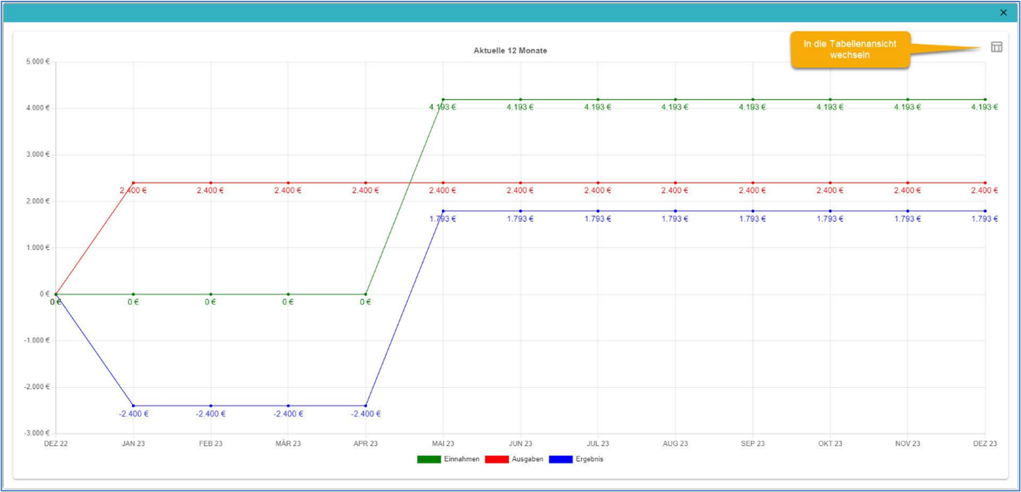
Task: Select the green Einnahmen data point at MAI 23
Action: click(443, 100)
